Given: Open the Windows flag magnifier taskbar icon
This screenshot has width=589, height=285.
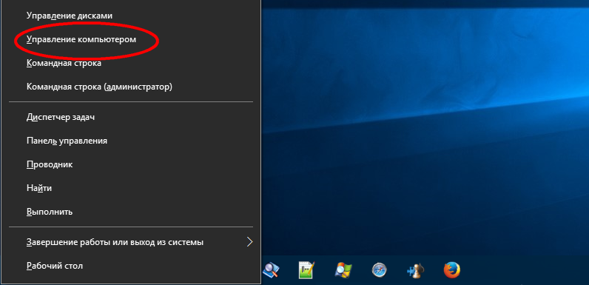Looking at the screenshot, I should [343, 270].
